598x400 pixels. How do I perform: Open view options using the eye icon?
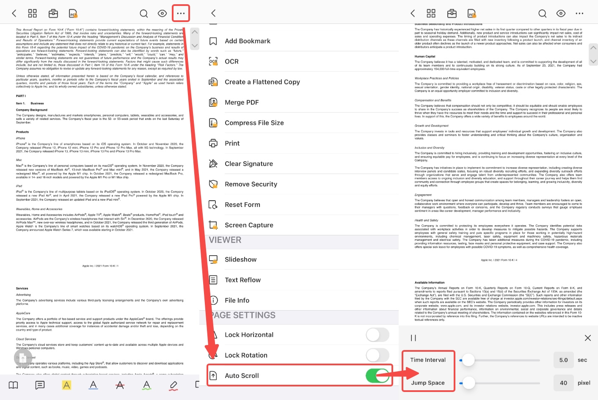pos(162,13)
